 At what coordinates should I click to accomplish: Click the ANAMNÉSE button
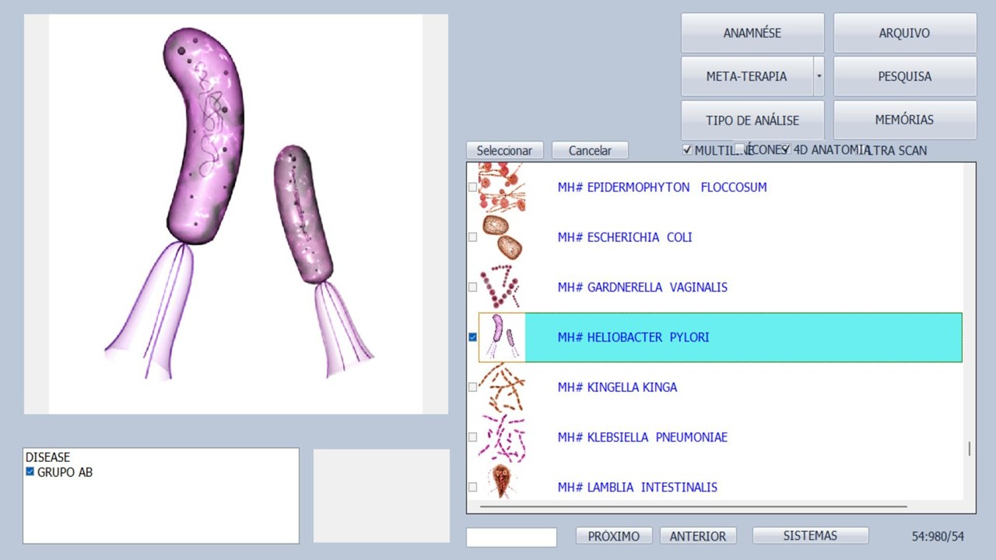[x=752, y=33]
